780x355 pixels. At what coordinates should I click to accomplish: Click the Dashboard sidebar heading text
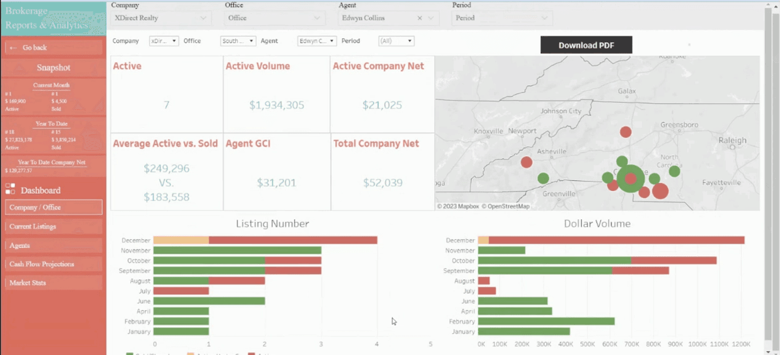40,190
